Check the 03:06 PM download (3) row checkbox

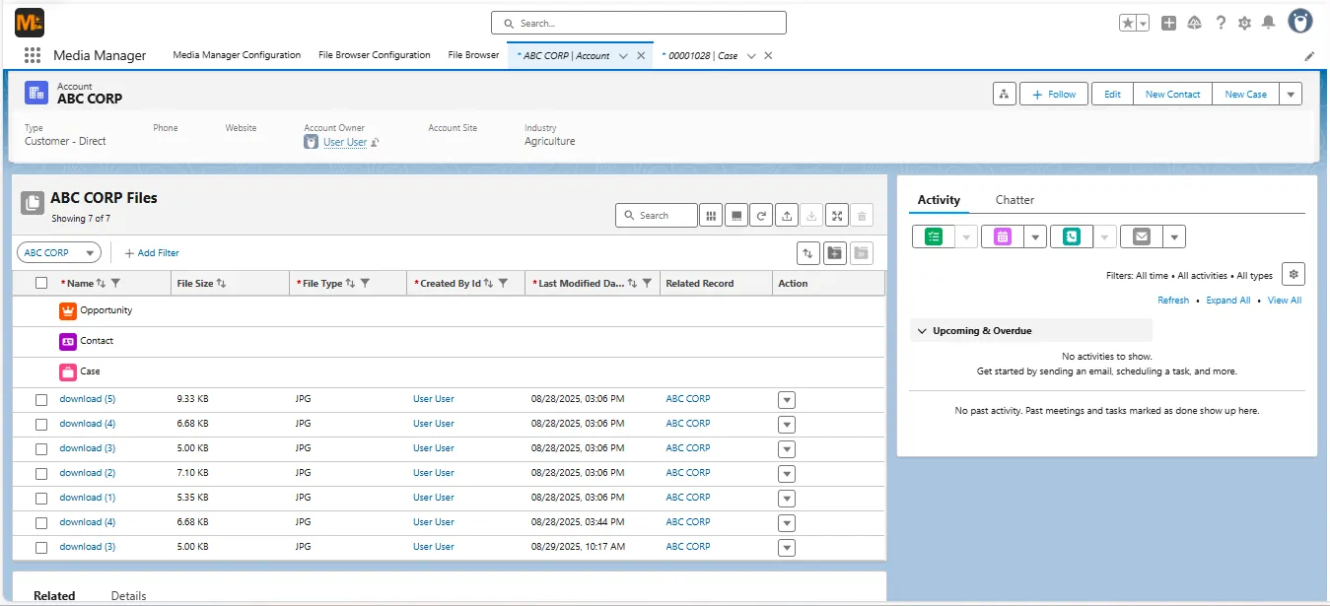tap(41, 449)
